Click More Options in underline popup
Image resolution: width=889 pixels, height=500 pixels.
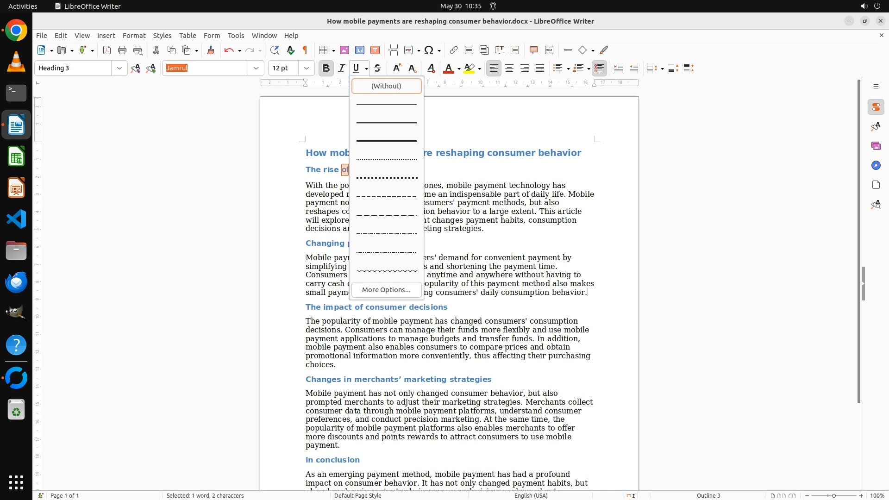(x=386, y=290)
